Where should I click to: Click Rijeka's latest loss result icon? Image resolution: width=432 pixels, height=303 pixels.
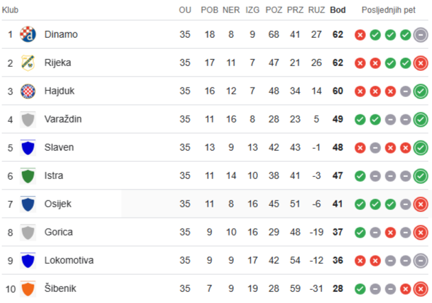pos(421,63)
